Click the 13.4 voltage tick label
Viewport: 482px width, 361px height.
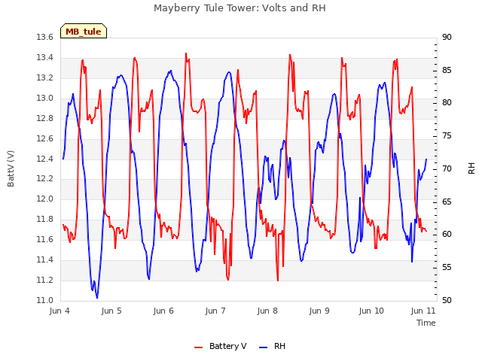pos(45,58)
